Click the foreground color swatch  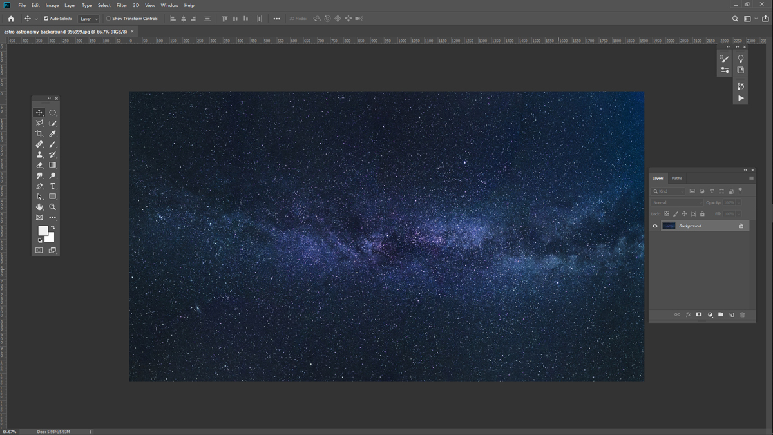tap(43, 230)
